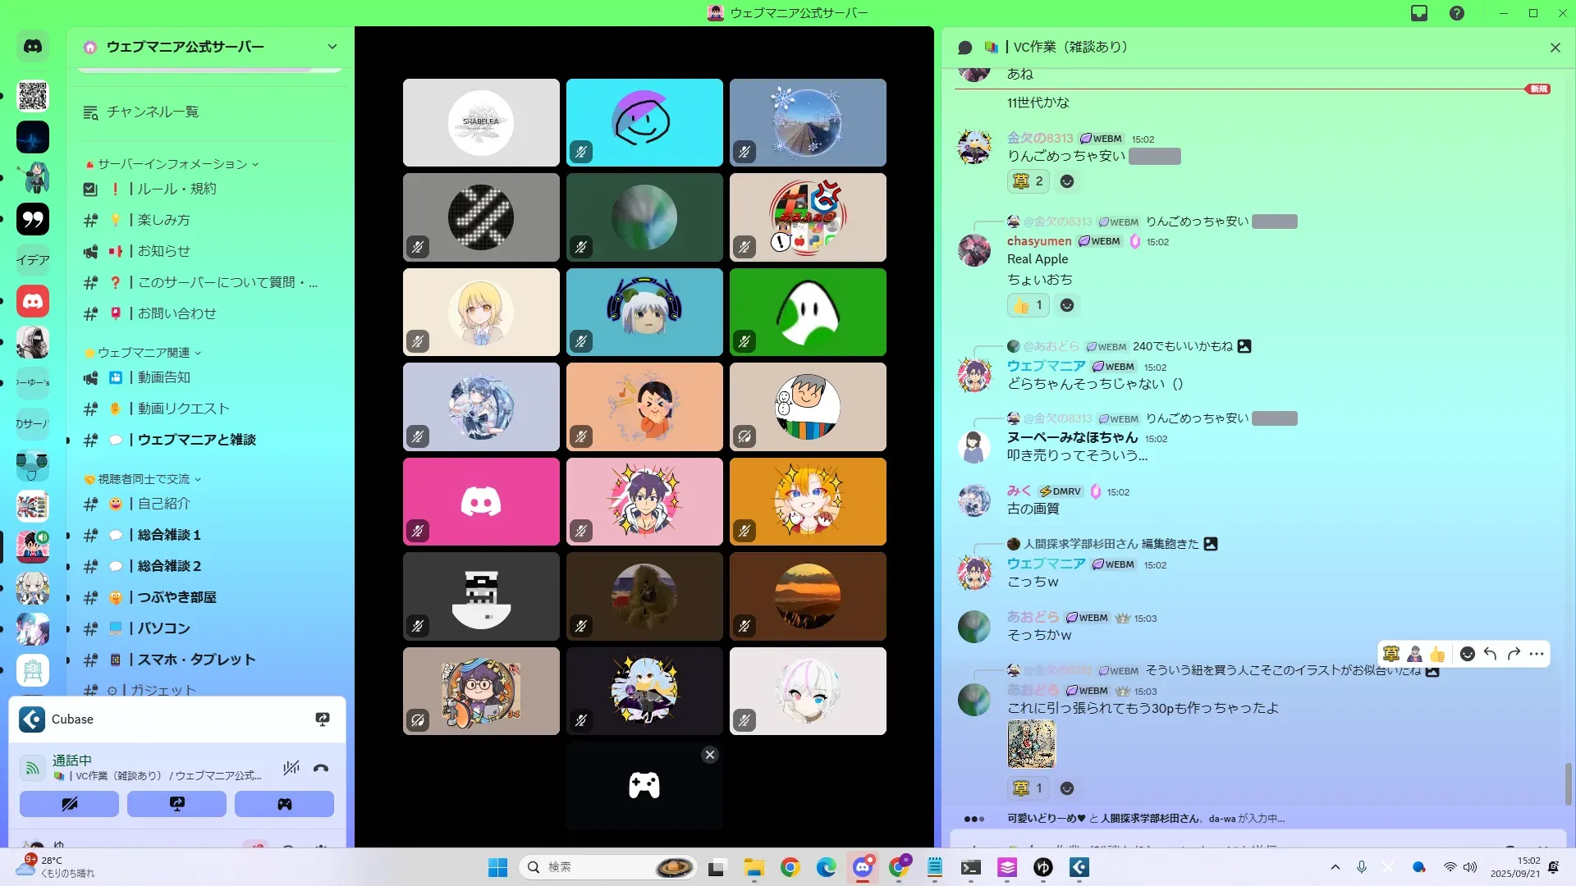1576x886 pixels.
Task: Reply to message using hover toolbar arrow
Action: click(1491, 654)
